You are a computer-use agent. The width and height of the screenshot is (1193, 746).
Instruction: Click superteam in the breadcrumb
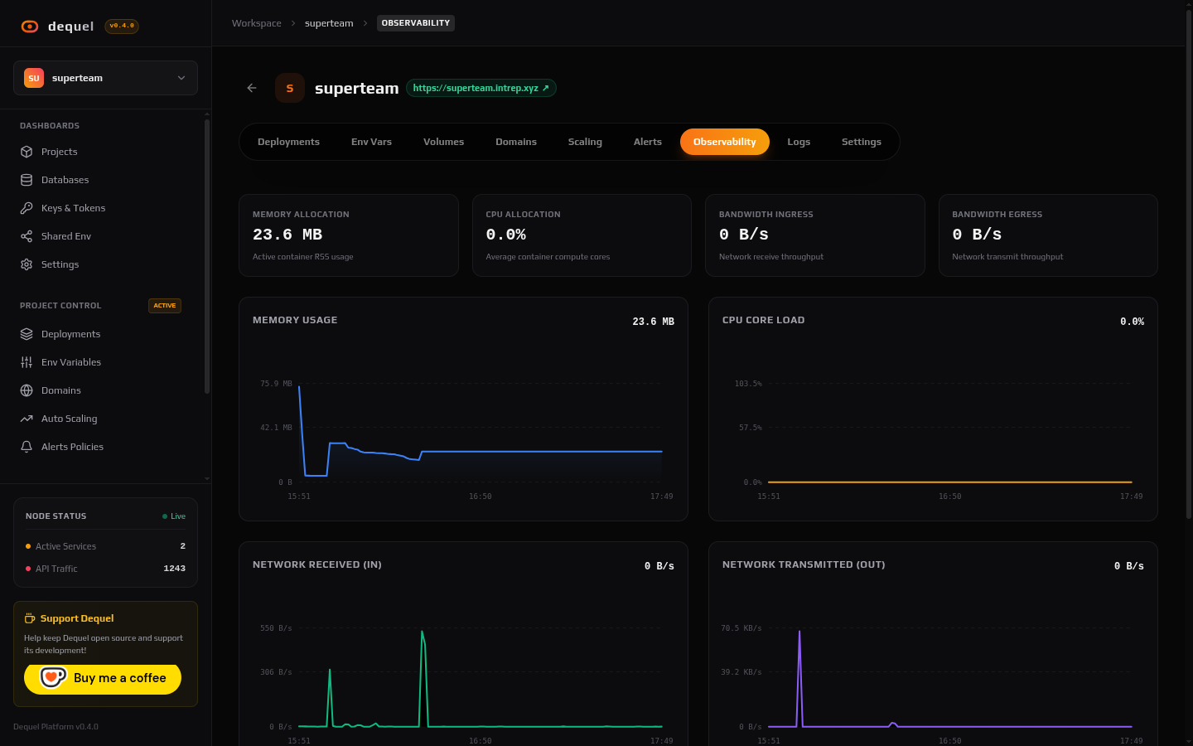pos(329,23)
